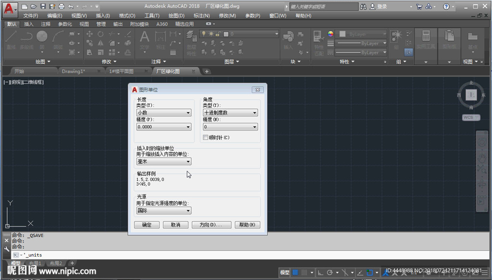492x280 pixels.
Task: Click the Match Properties icon
Action: (x=319, y=42)
